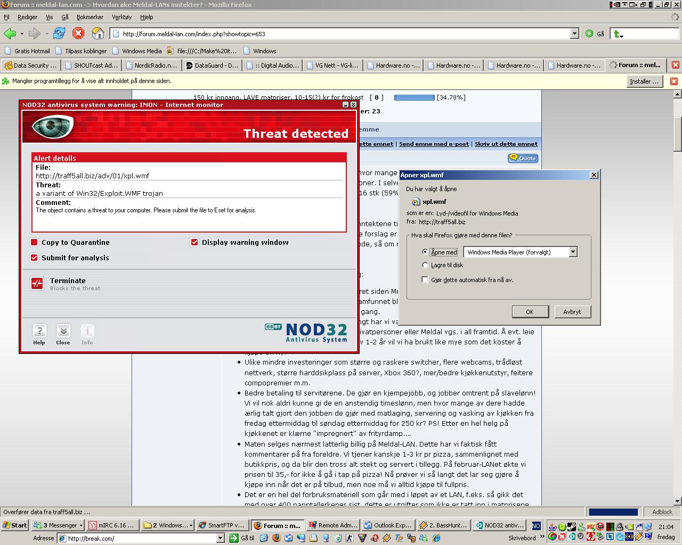Open the Windows Media Player (forvalgt) dropdown

[573, 252]
